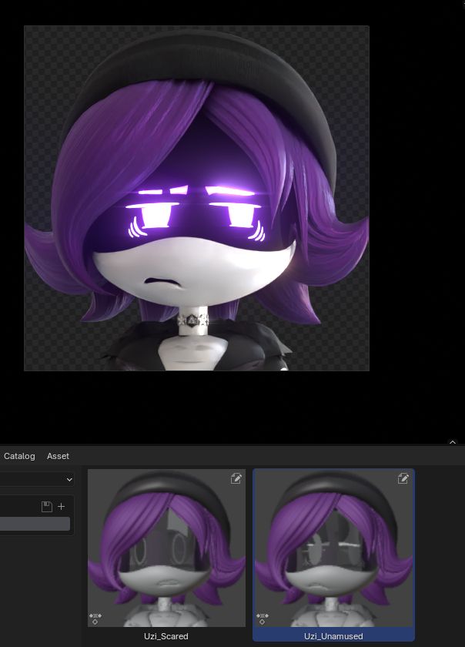Click the save catalogs floppy icon
This screenshot has width=465, height=647.
tap(47, 506)
